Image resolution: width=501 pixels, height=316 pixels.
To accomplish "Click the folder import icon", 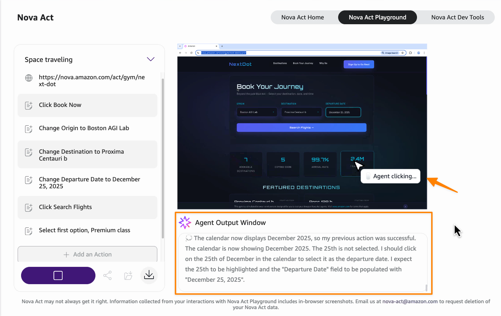I will pyautogui.click(x=128, y=276).
